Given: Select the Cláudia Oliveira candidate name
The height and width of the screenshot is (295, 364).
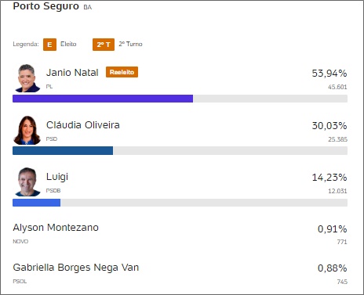Looking at the screenshot, I should pyautogui.click(x=83, y=125).
